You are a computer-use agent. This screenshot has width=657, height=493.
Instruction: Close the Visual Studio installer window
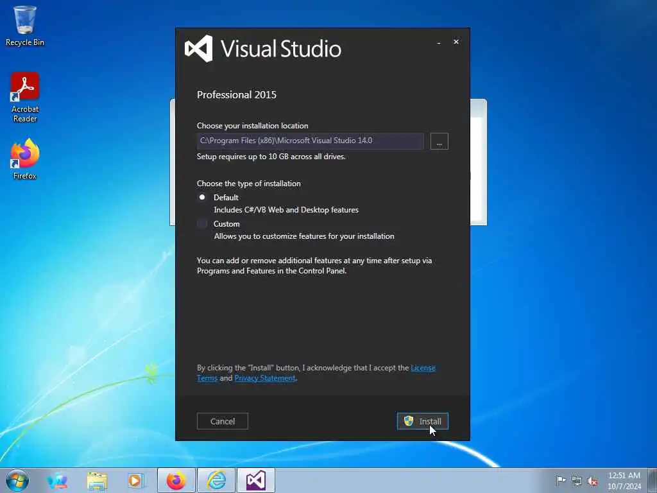tap(456, 42)
